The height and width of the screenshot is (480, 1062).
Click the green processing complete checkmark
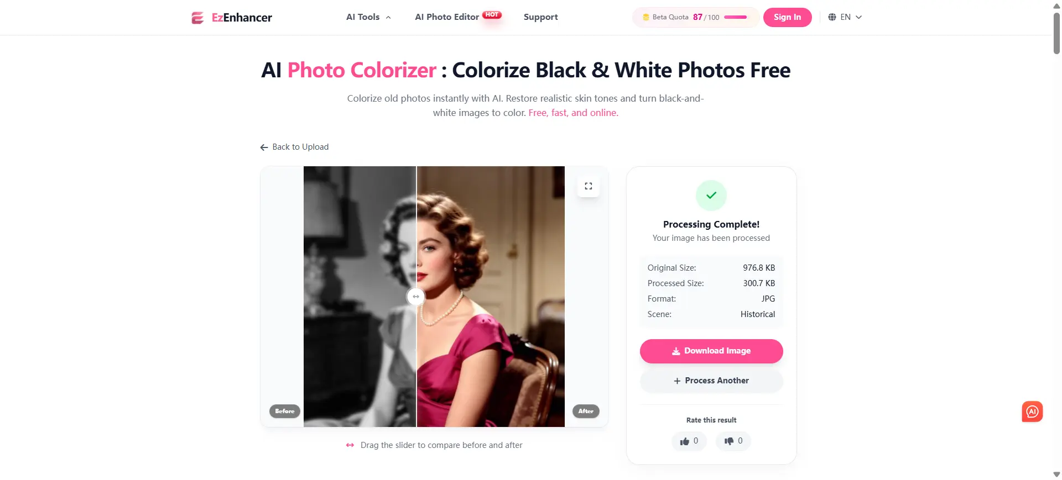711,196
